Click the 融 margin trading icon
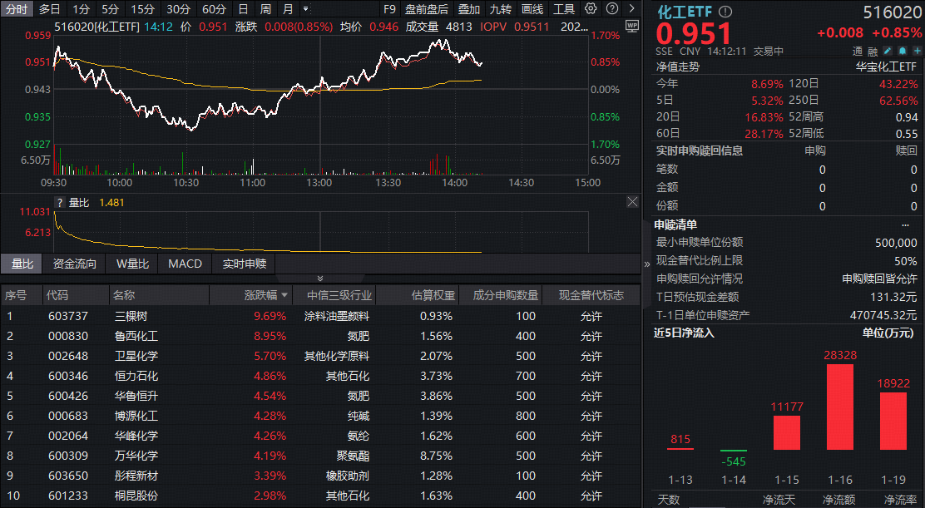Image resolution: width=925 pixels, height=508 pixels. tap(872, 49)
